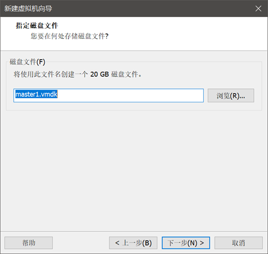Click the 20 GB disk file description text
Image resolution: width=268 pixels, height=254 pixels.
[x=77, y=74]
